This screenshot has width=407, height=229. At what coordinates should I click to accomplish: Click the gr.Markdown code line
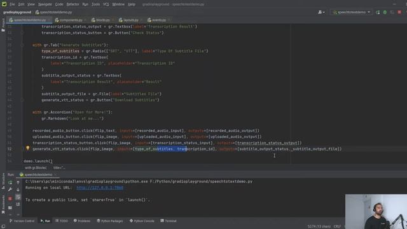(72, 118)
